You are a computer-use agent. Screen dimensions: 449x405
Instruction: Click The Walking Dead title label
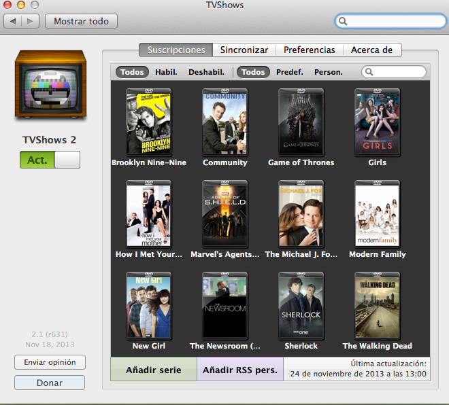tap(378, 346)
